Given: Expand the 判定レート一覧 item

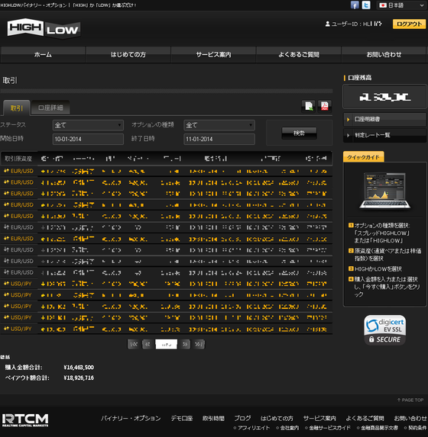Looking at the screenshot, I should pyautogui.click(x=384, y=135).
